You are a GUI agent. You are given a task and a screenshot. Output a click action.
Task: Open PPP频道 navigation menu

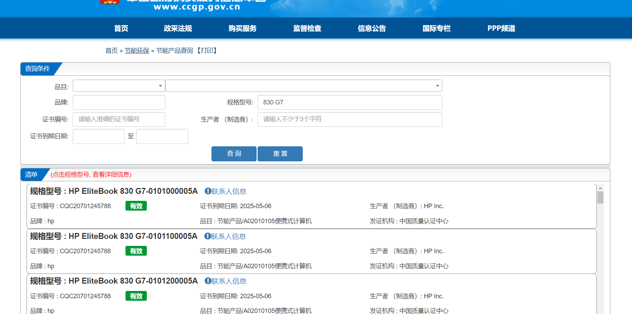[x=501, y=28]
